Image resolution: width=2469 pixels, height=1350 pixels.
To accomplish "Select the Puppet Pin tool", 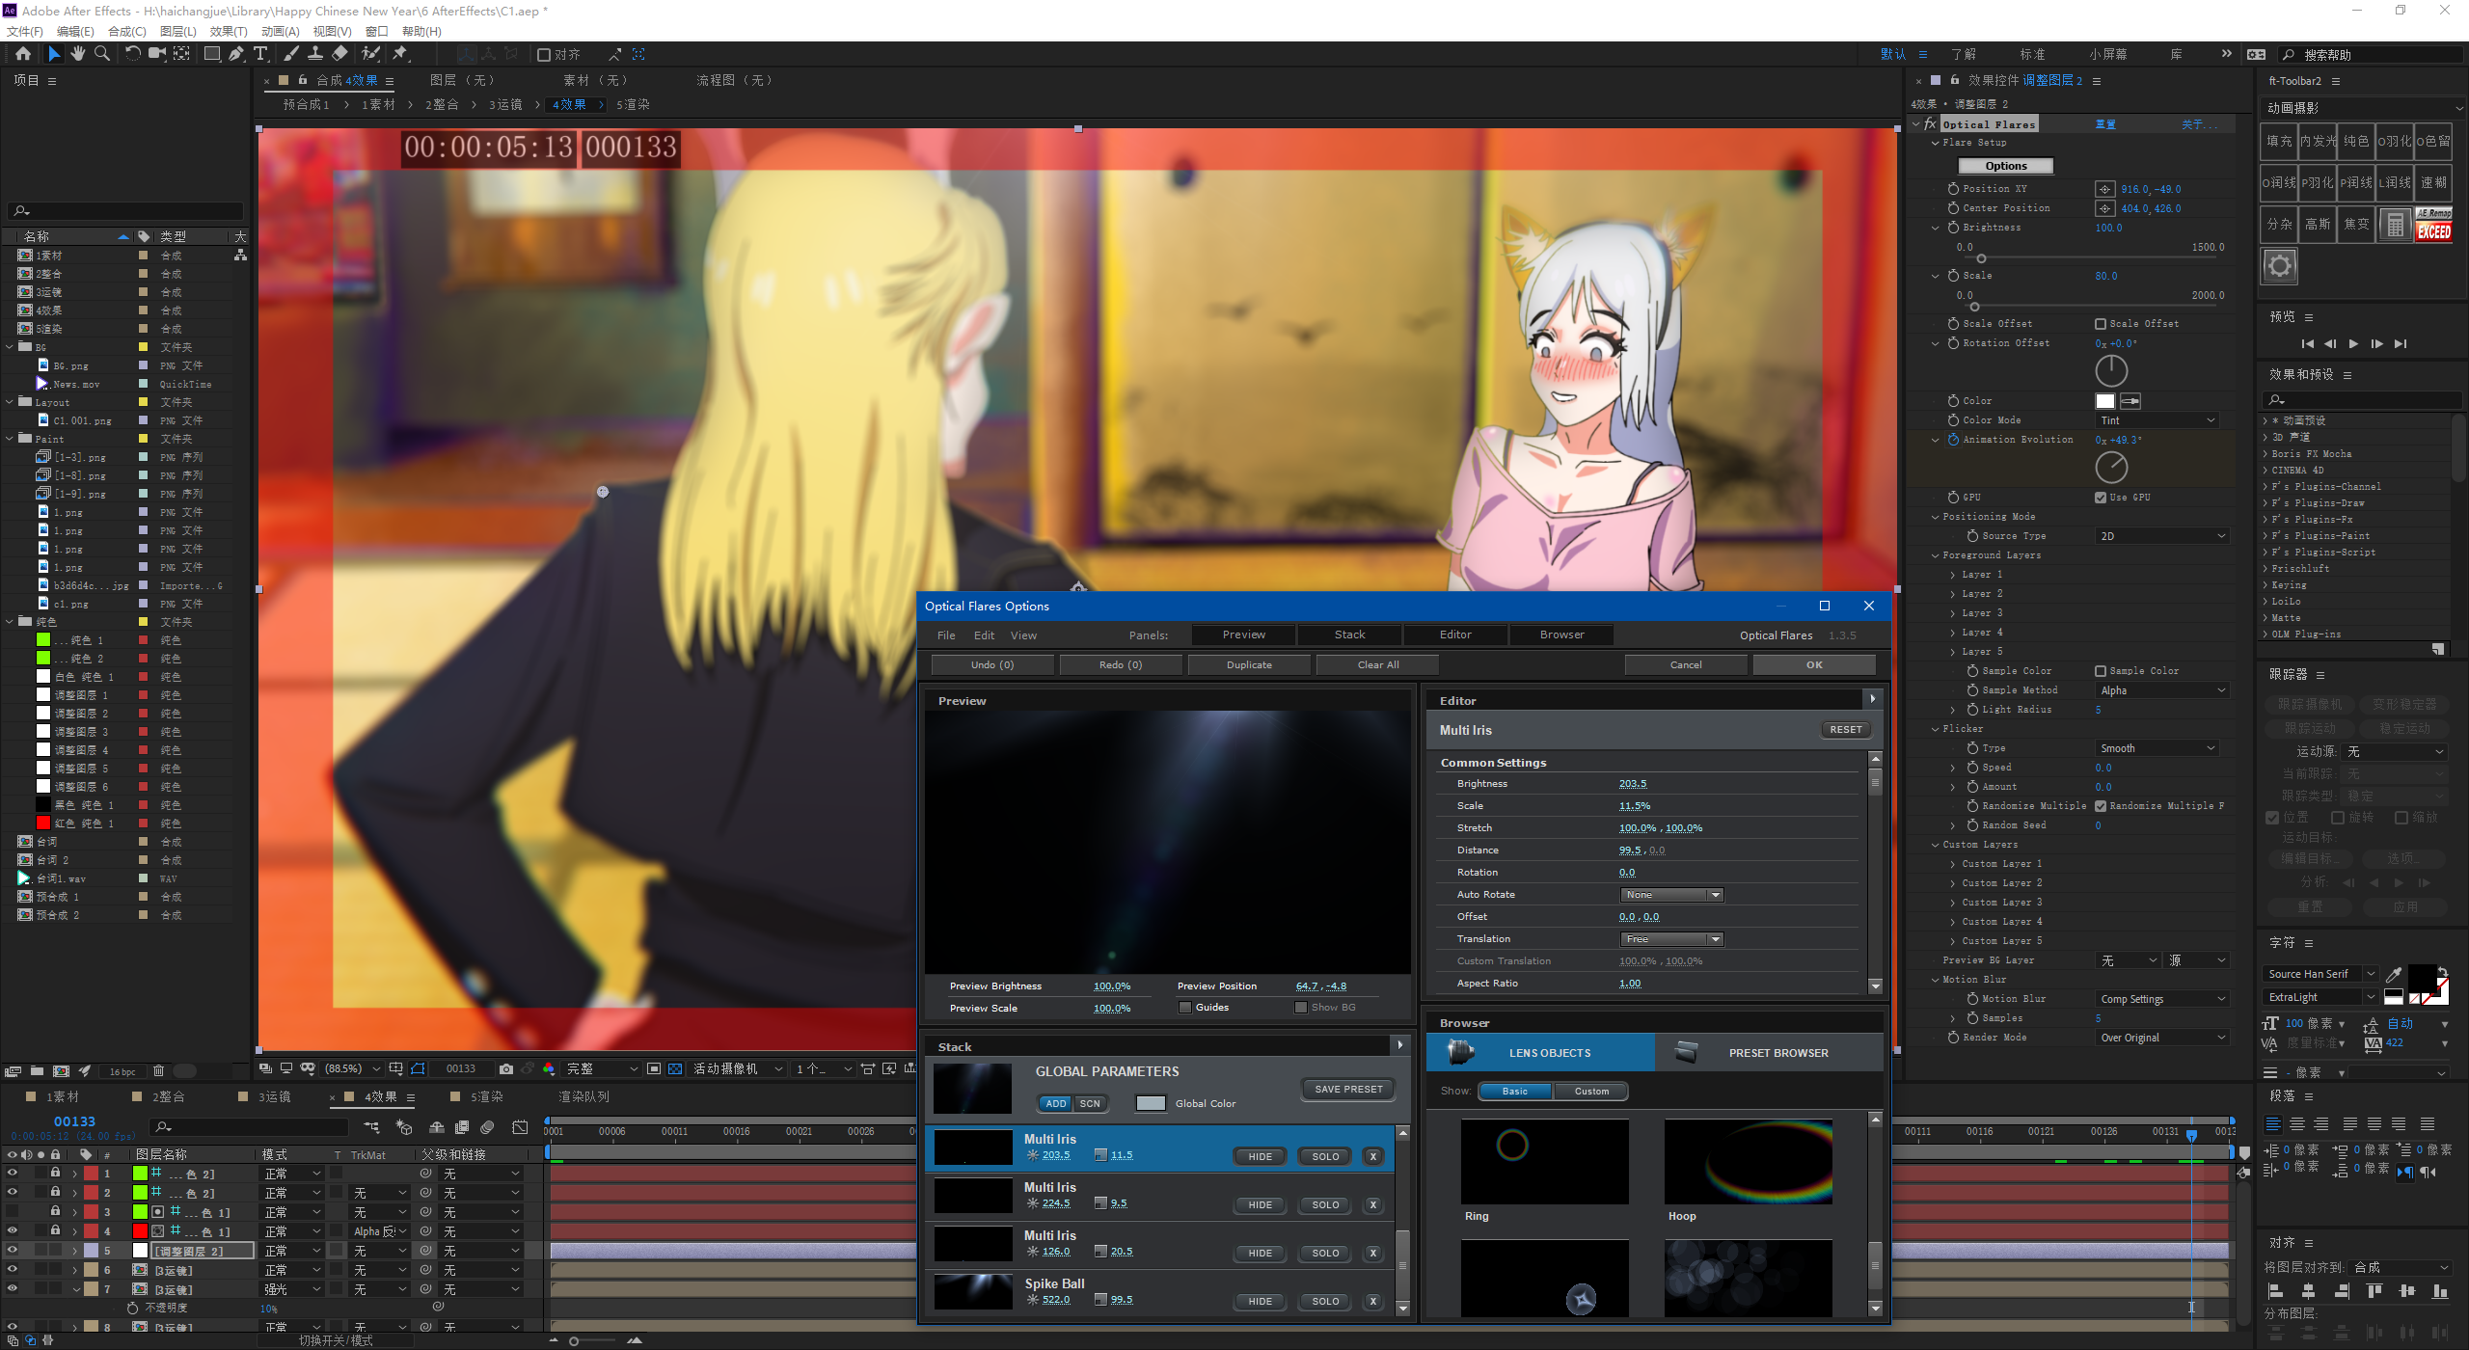I will pyautogui.click(x=400, y=54).
